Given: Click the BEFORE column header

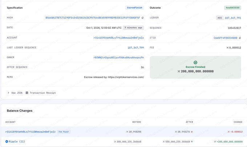Looking at the screenshot, I should click(137, 122).
